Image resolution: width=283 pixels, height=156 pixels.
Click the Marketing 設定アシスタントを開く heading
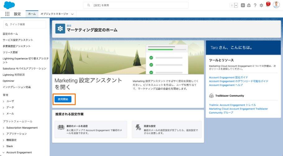[x=89, y=84]
